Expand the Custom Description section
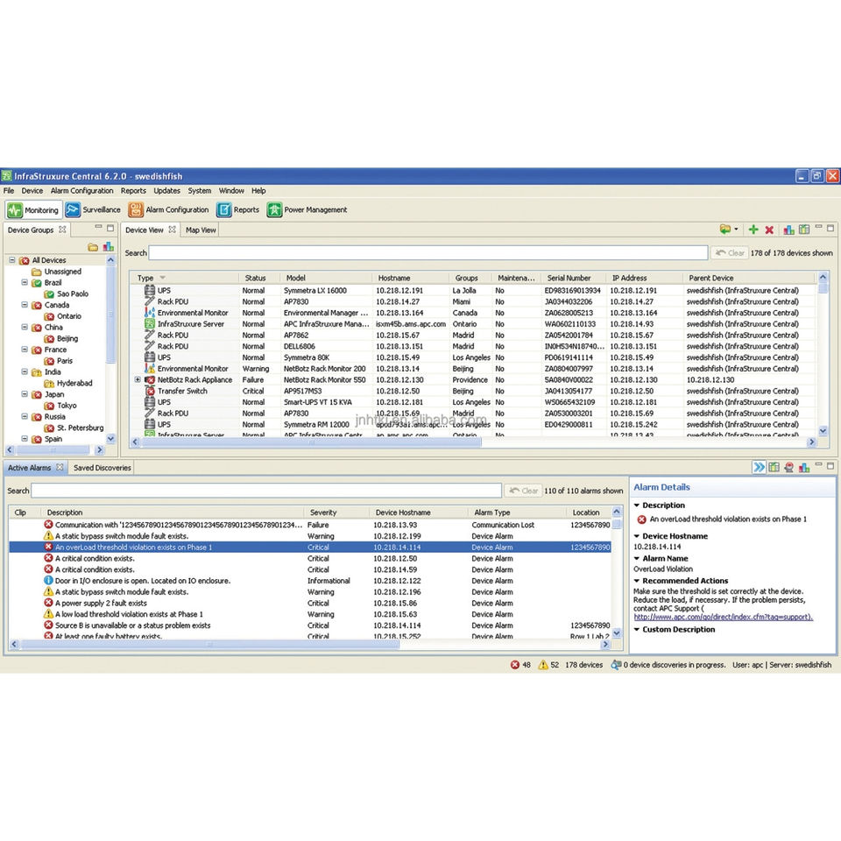Viewport: 841px width, 841px height. tap(637, 629)
